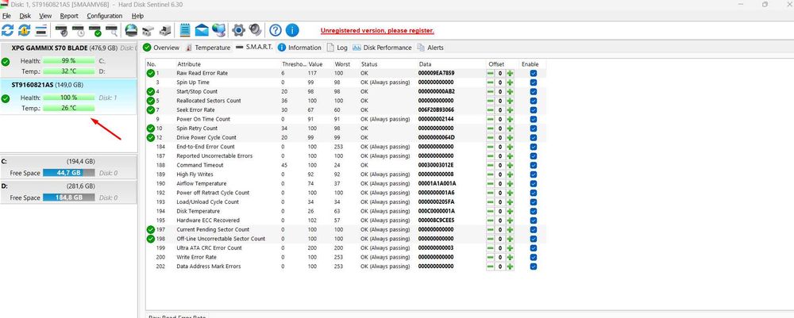794x318 pixels.
Task: Click green status icon of Raw Read Error Rate
Action: [x=150, y=73]
